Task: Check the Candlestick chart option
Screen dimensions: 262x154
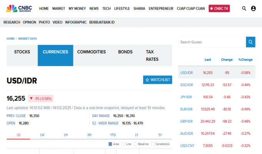Action: (x=152, y=144)
